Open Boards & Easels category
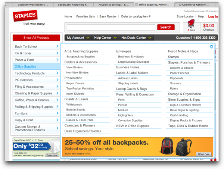The height and width of the screenshot is (169, 224). pyautogui.click(x=76, y=99)
